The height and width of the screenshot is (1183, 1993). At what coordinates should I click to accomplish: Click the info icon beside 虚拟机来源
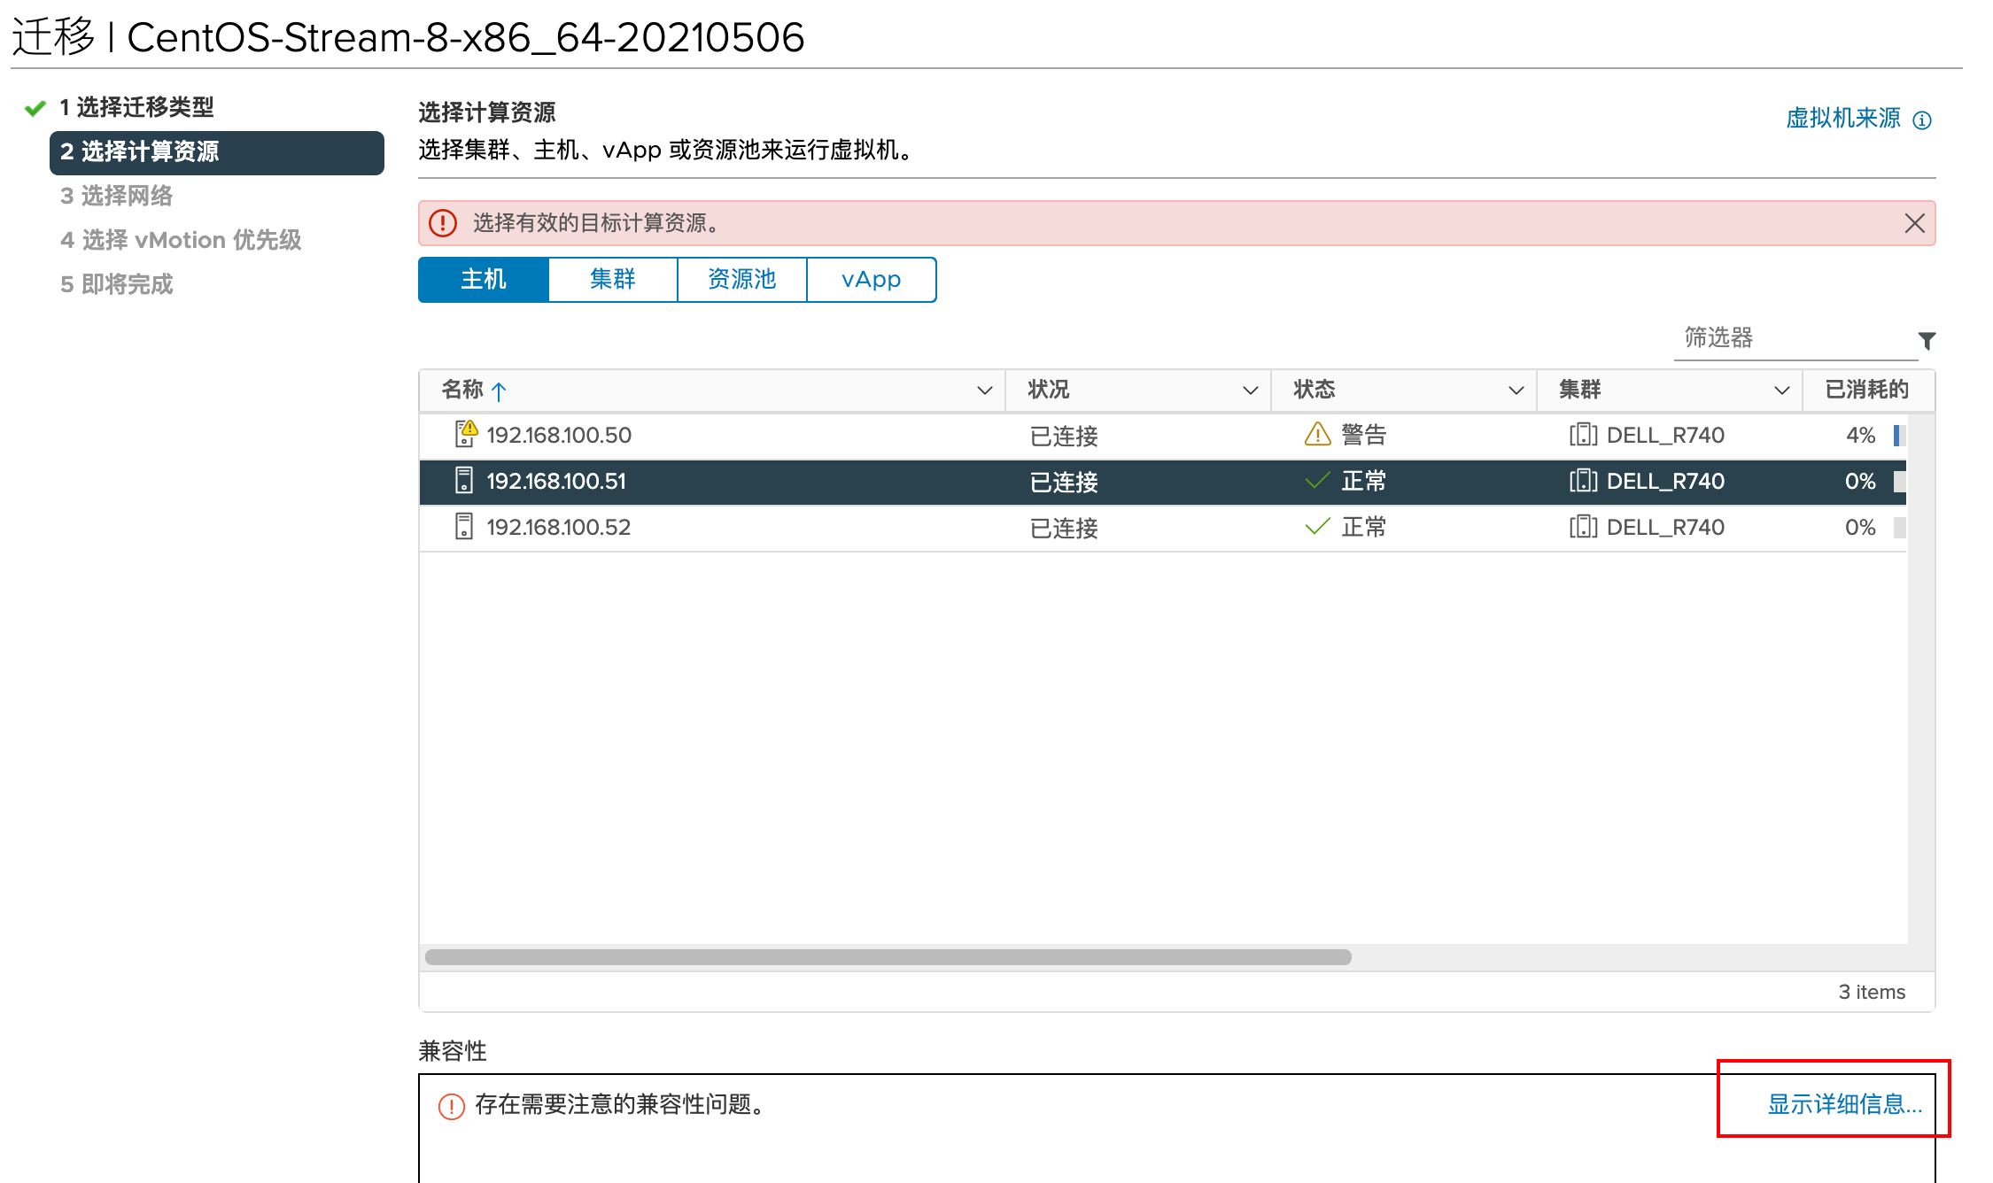1922,120
